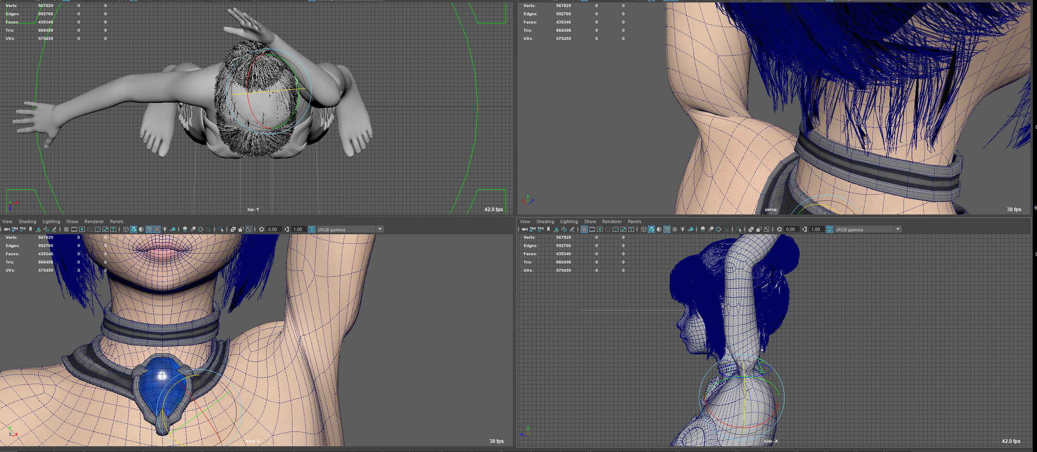Toggle grid display in front viewport toolbar
This screenshot has width=1037, height=452.
click(x=66, y=229)
